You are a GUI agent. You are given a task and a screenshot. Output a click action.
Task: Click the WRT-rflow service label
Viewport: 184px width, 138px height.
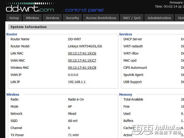pos(131,54)
